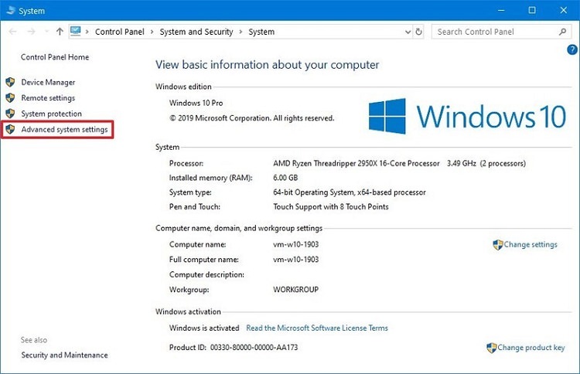Image resolution: width=580 pixels, height=374 pixels.
Task: Click the Back navigation arrow
Action: tap(13, 32)
